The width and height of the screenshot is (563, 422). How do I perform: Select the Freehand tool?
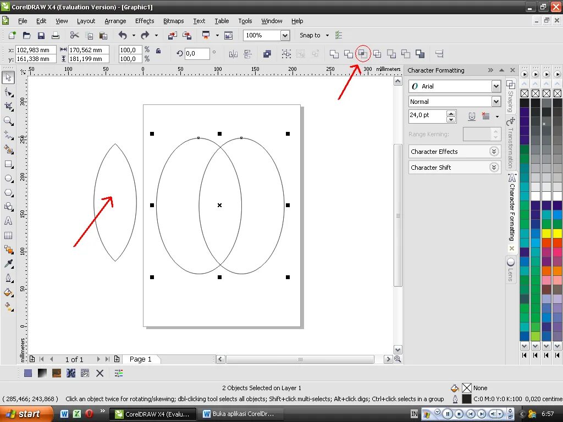(8, 135)
